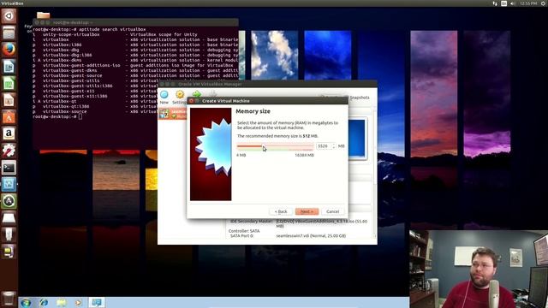Click Discard arrow icon in VirtualBox toolbar

pyautogui.click(x=213, y=93)
